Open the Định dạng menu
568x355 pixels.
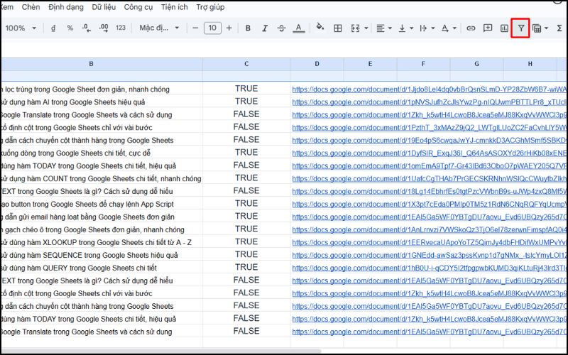tap(65, 6)
